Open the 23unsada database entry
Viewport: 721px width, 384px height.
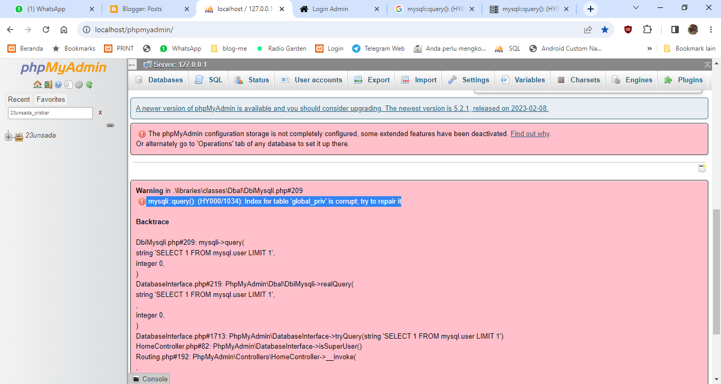(x=41, y=135)
